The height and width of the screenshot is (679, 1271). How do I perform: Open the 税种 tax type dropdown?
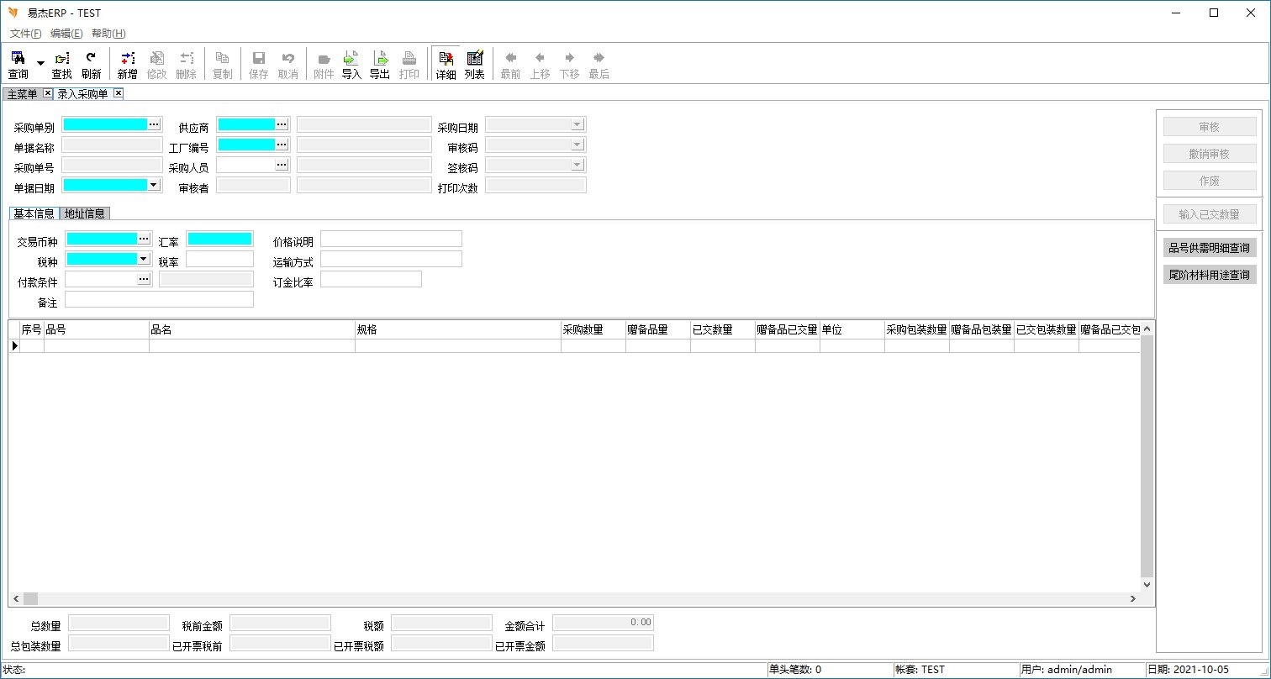(x=144, y=259)
